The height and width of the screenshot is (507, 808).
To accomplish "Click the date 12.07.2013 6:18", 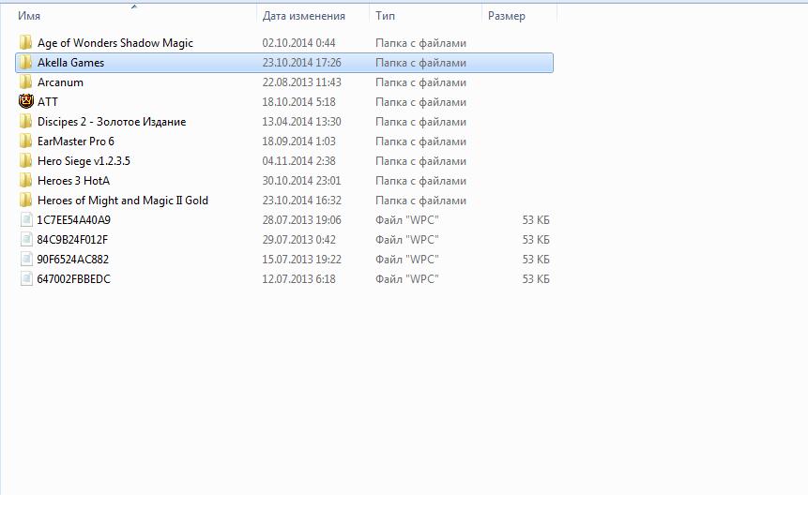I will tap(298, 279).
